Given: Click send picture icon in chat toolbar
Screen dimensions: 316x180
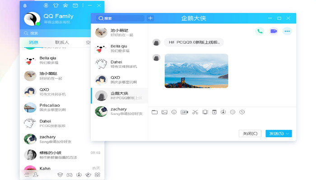Looking at the screenshot, I should [164, 112].
